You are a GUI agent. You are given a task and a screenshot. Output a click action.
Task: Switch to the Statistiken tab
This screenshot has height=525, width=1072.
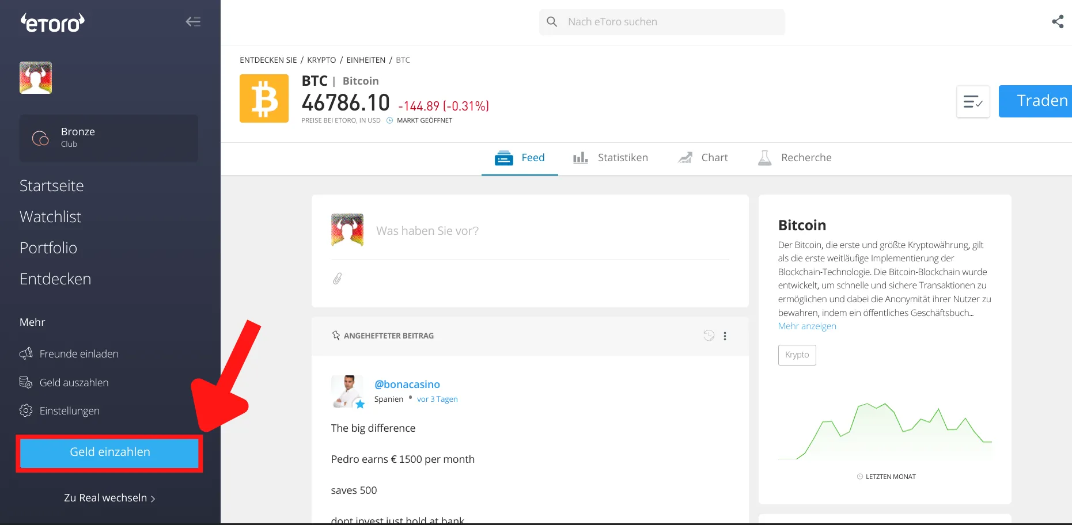[611, 158]
